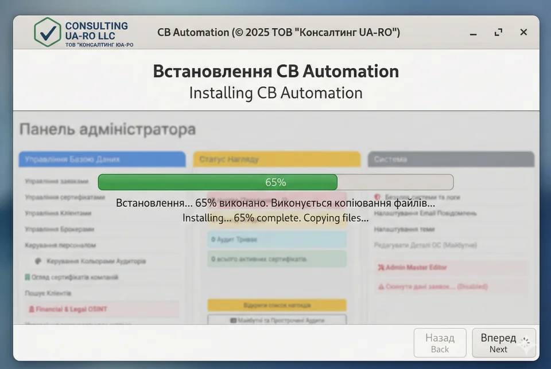Click the Встановлення CB Automation heading
Image resolution: width=551 pixels, height=369 pixels.
tap(276, 71)
